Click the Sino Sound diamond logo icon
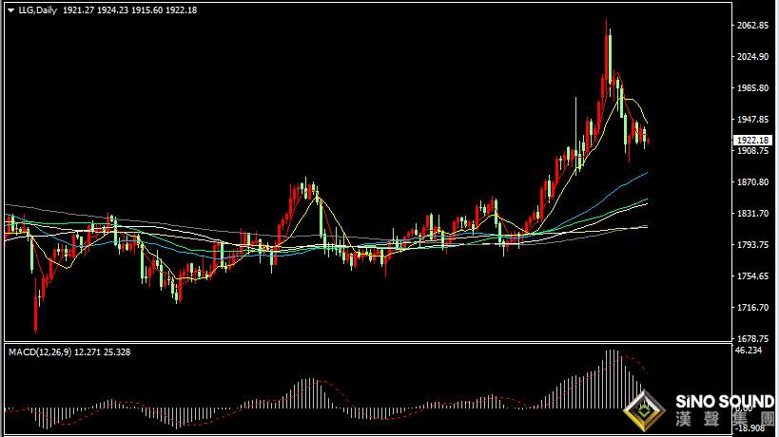This screenshot has height=437, width=779. tap(644, 410)
